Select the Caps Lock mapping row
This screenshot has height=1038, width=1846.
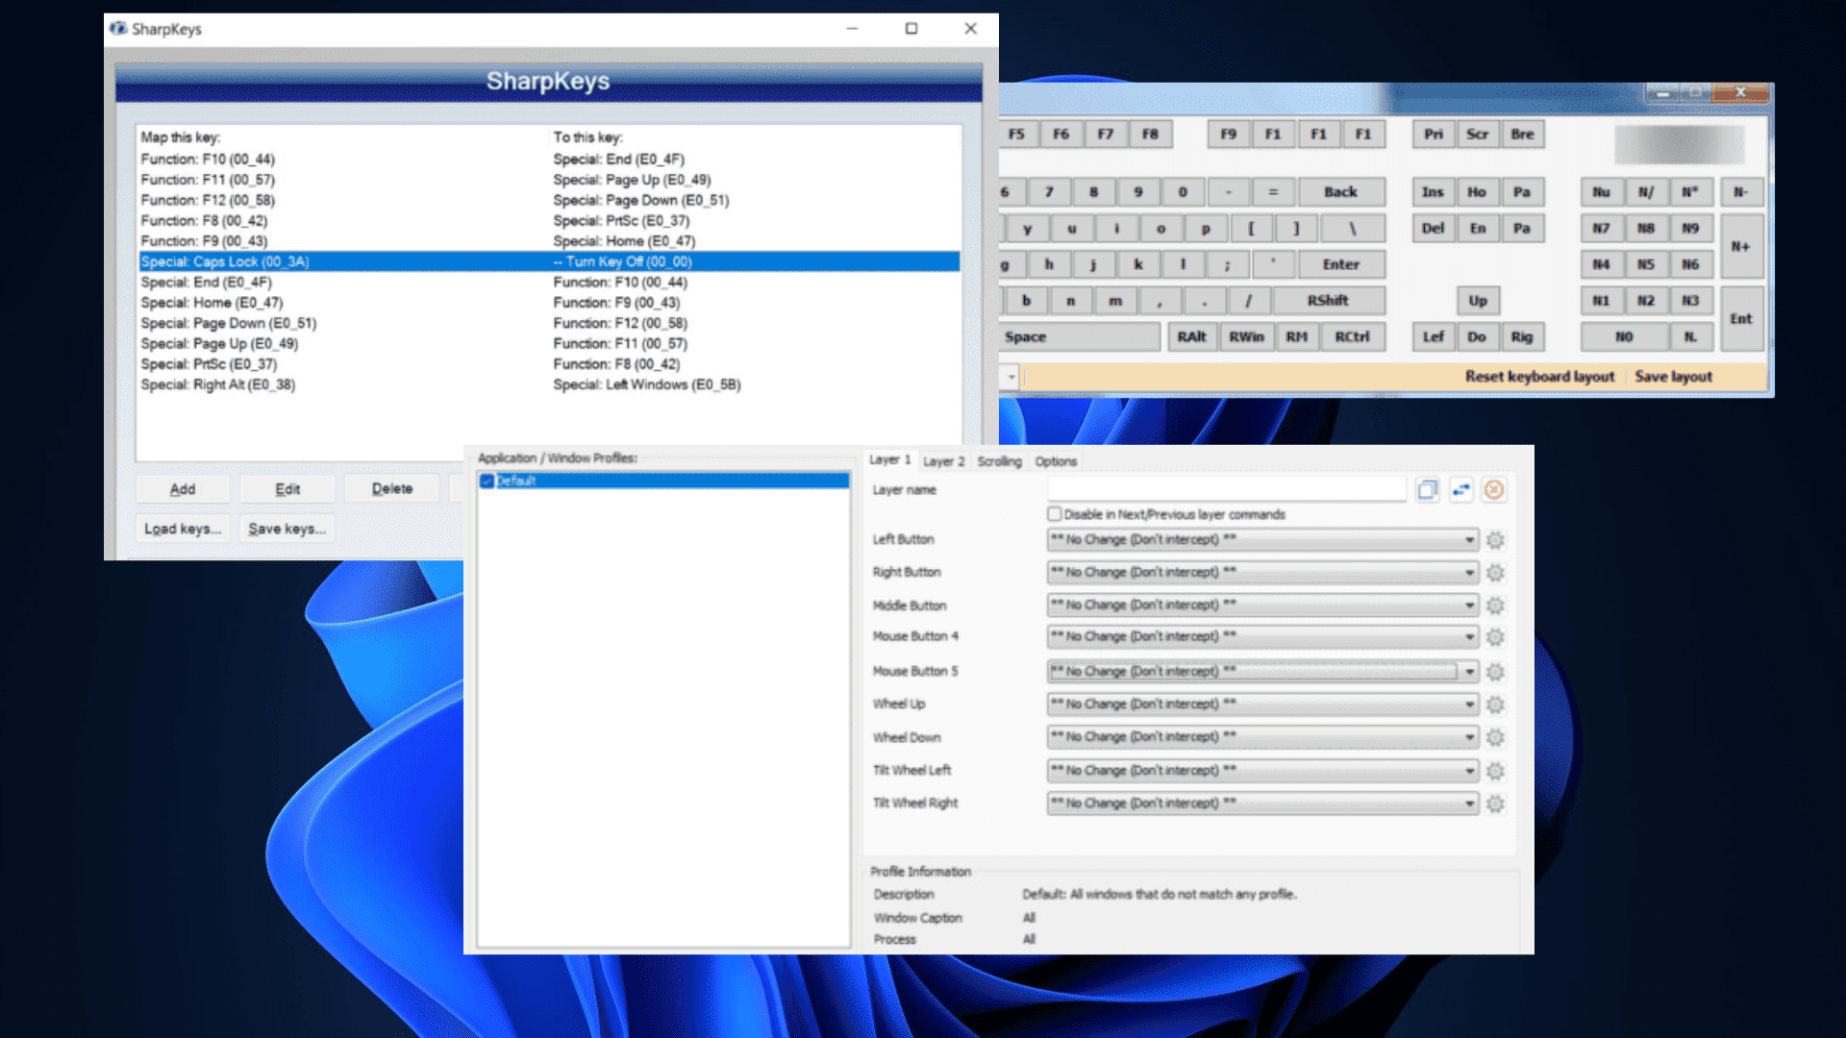point(548,261)
